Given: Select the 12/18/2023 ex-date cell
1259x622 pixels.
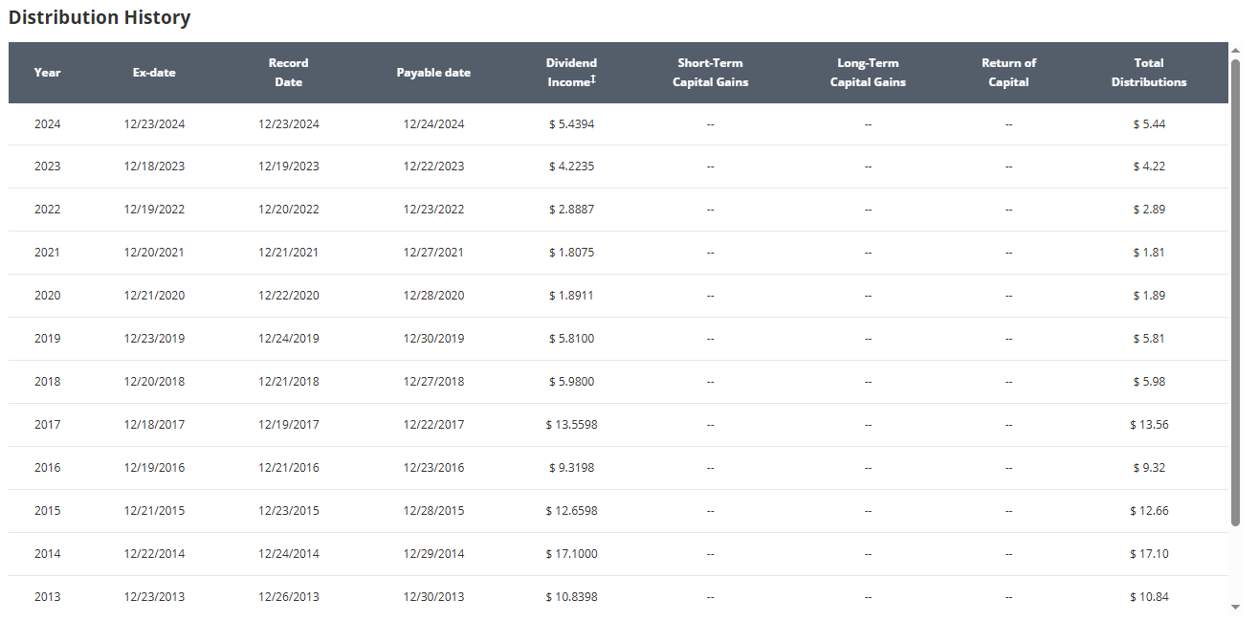Looking at the screenshot, I should [154, 167].
